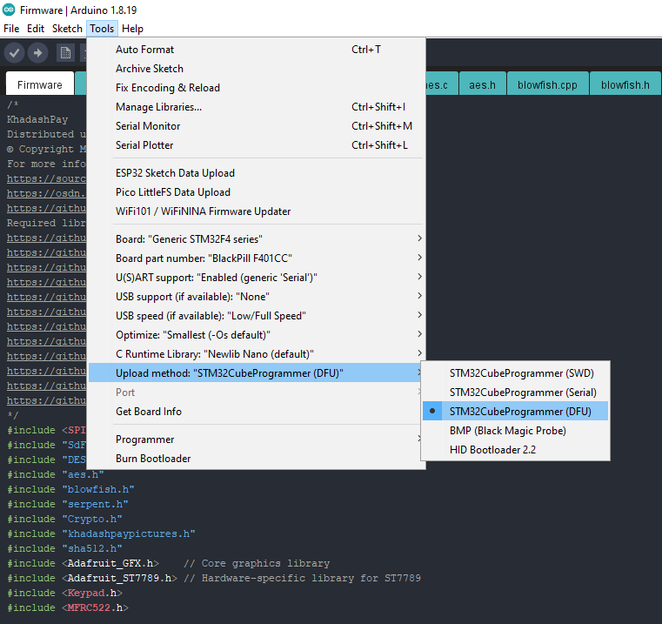This screenshot has height=624, width=662.
Task: Click the Upload arrow button
Action: click(37, 53)
